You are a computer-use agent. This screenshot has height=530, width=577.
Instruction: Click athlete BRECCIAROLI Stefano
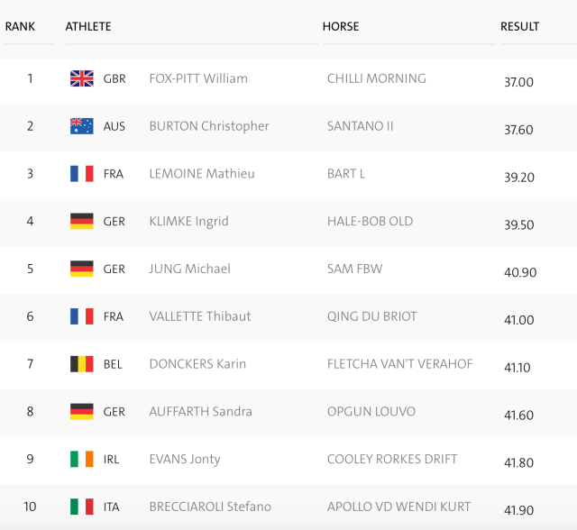click(210, 507)
